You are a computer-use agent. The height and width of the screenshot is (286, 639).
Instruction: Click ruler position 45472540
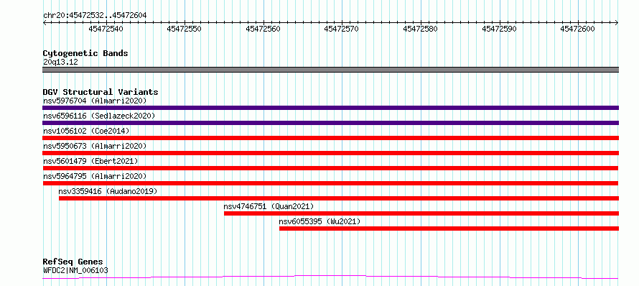point(106,29)
